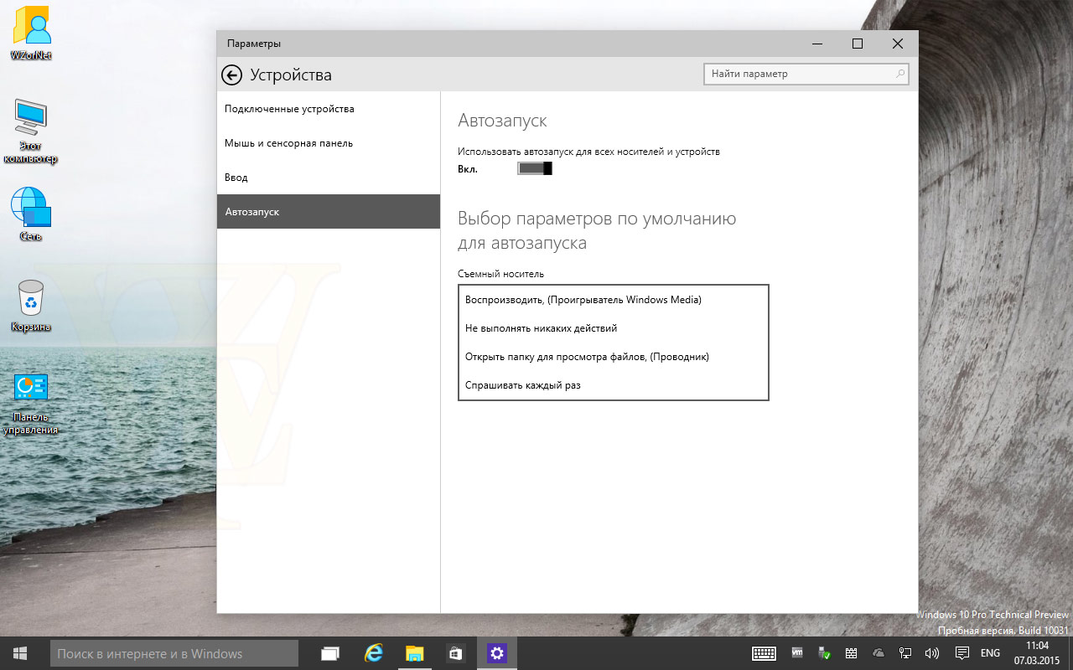Select Панель управления desktop icon
Image resolution: width=1073 pixels, height=670 pixels.
31,405
